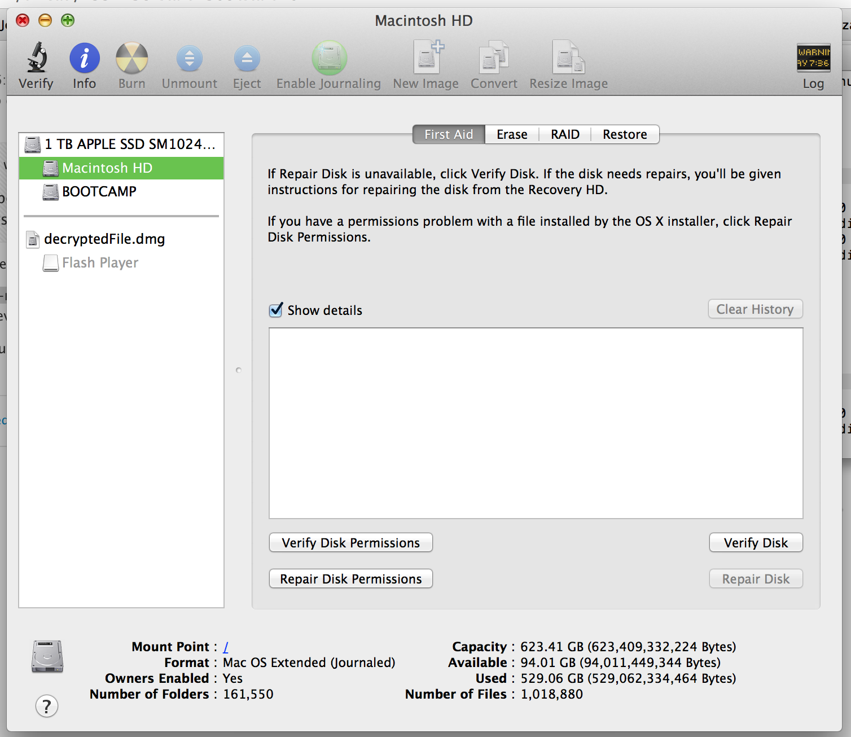This screenshot has width=851, height=737.
Task: Click Repair Disk Permissions button
Action: [x=351, y=579]
